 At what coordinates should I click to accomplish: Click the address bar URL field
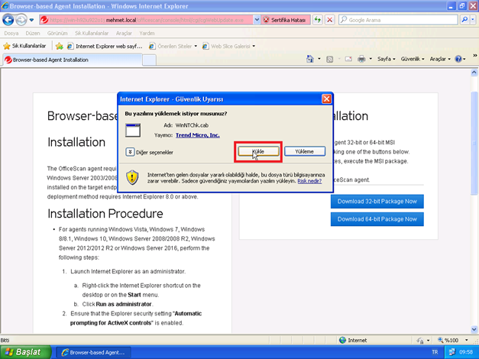[150, 20]
